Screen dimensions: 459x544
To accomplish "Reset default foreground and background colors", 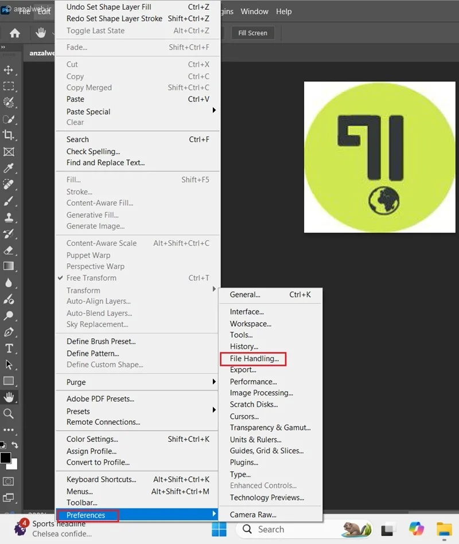I will [3, 445].
